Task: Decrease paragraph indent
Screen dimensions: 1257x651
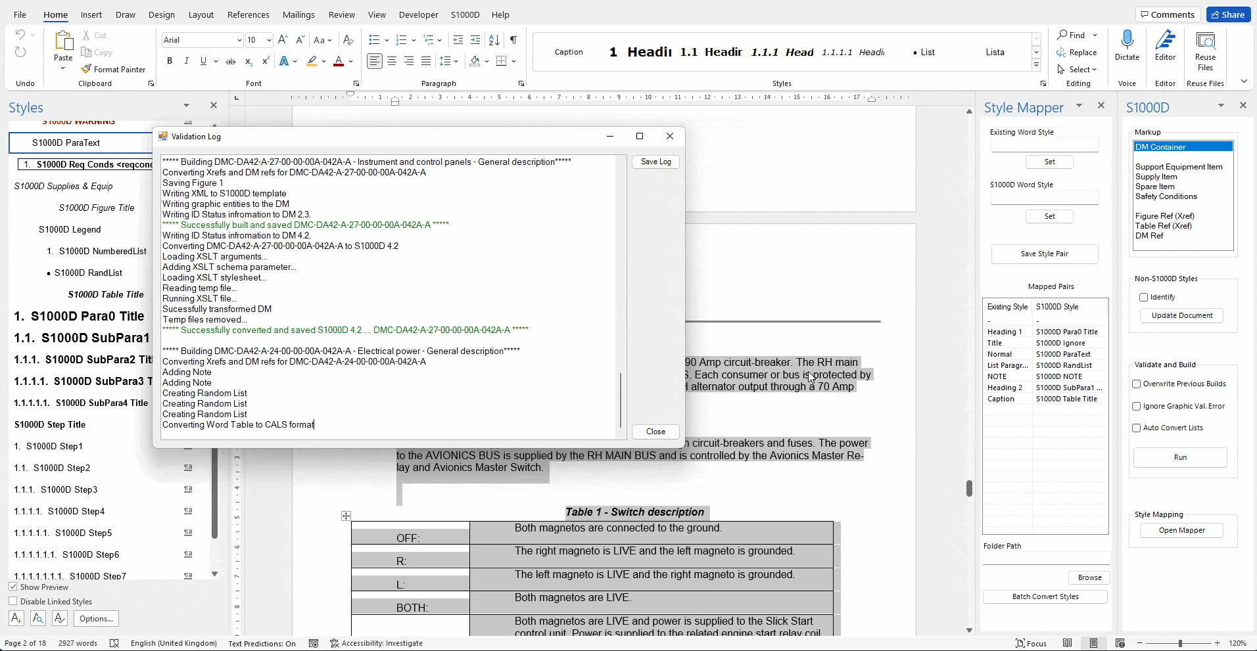Action: point(458,40)
